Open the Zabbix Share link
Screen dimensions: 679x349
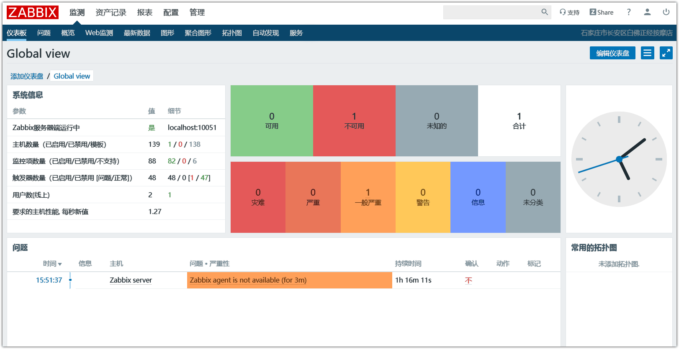[602, 13]
